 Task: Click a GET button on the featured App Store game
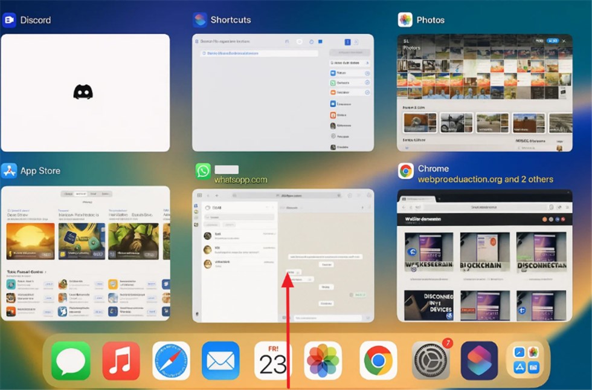coord(47,254)
